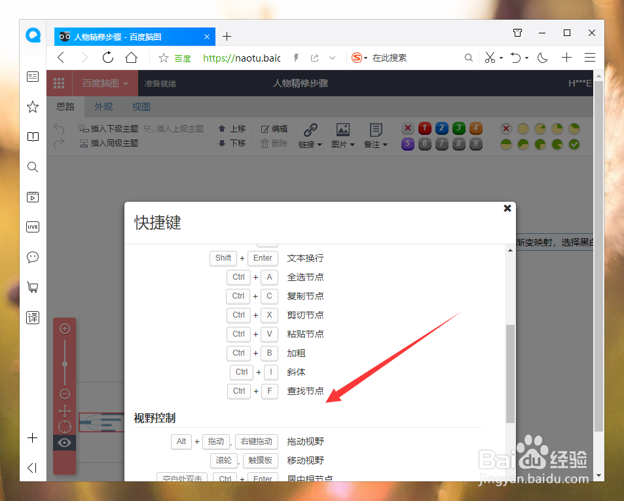The image size is (624, 501).
Task: Close the 快捷键 shortcuts dialog
Action: (x=507, y=208)
